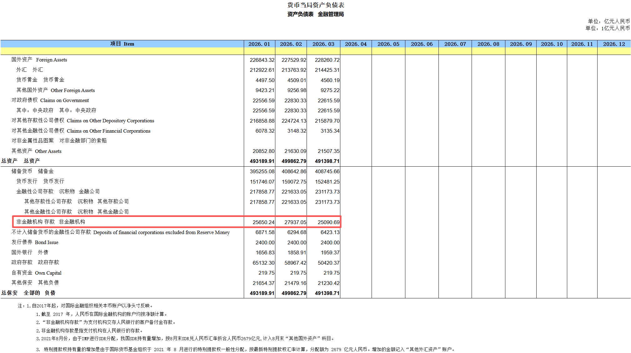Select the Foreign Assets row label
The width and height of the screenshot is (631, 353).
[39, 60]
